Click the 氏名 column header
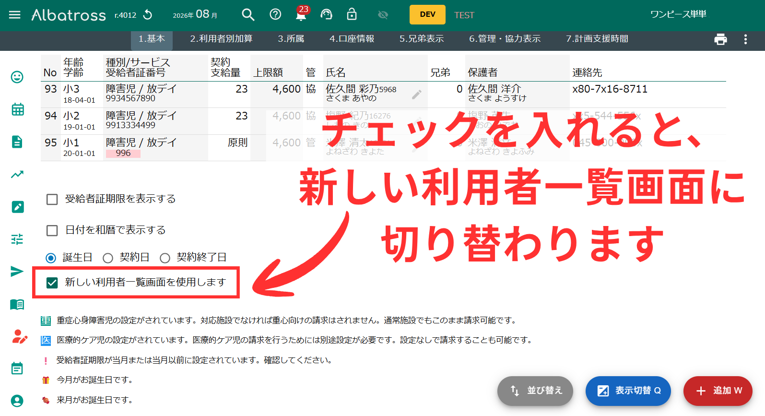This screenshot has width=765, height=416. pyautogui.click(x=336, y=72)
